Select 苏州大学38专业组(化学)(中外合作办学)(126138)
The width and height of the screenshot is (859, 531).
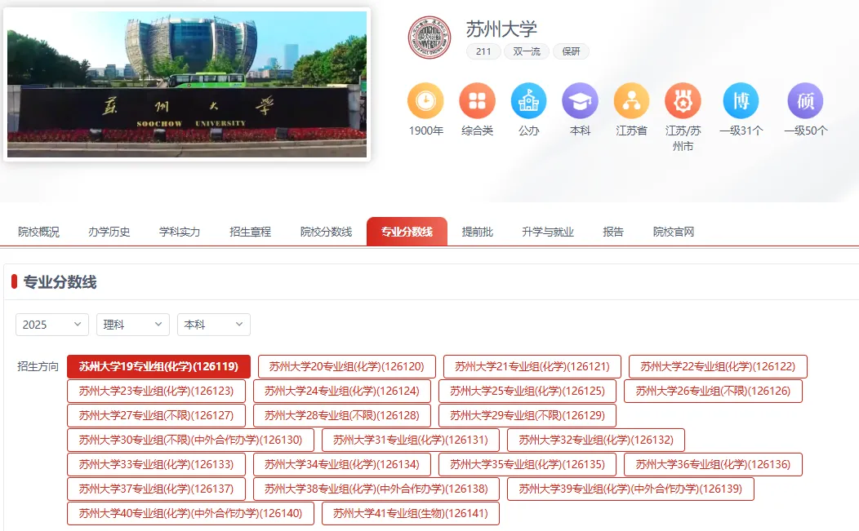pyautogui.click(x=376, y=489)
